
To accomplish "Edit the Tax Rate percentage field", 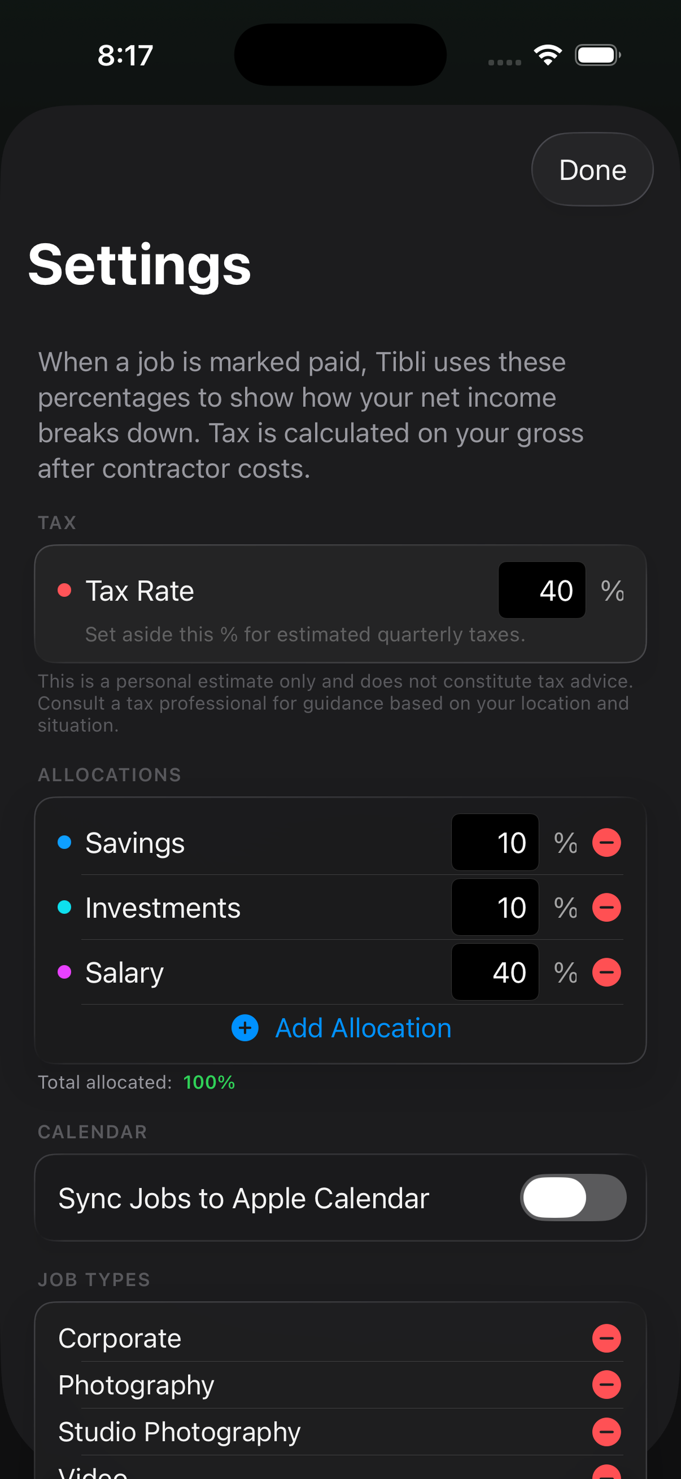I will [x=542, y=590].
